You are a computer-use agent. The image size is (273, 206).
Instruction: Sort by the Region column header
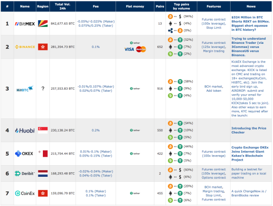click(x=43, y=7)
